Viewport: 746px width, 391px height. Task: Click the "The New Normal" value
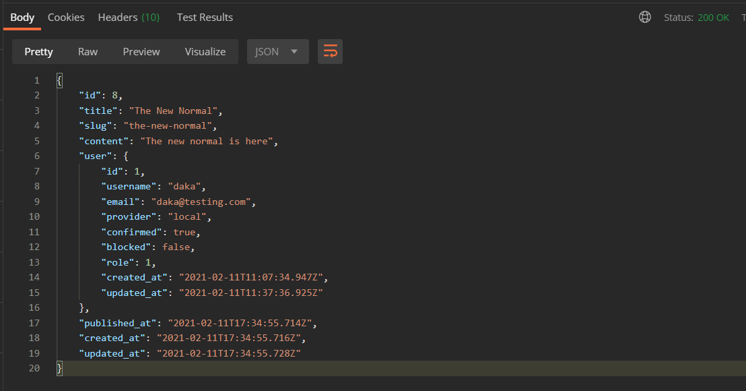point(173,111)
